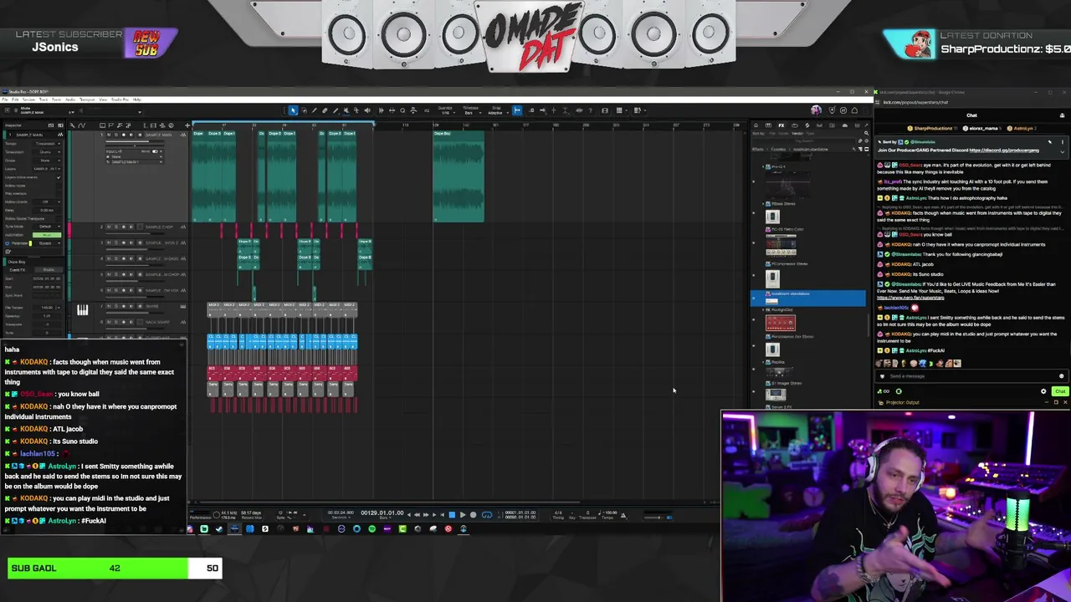
Task: Click the Fast Forward button in the transport
Action: coord(427,515)
